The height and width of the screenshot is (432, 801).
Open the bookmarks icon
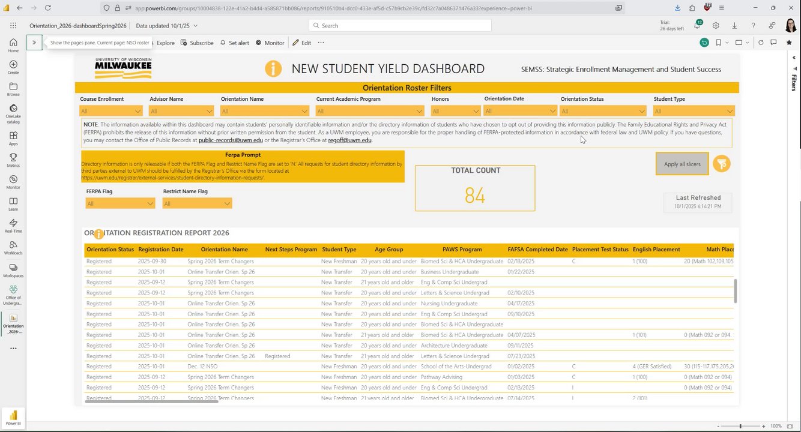(719, 43)
